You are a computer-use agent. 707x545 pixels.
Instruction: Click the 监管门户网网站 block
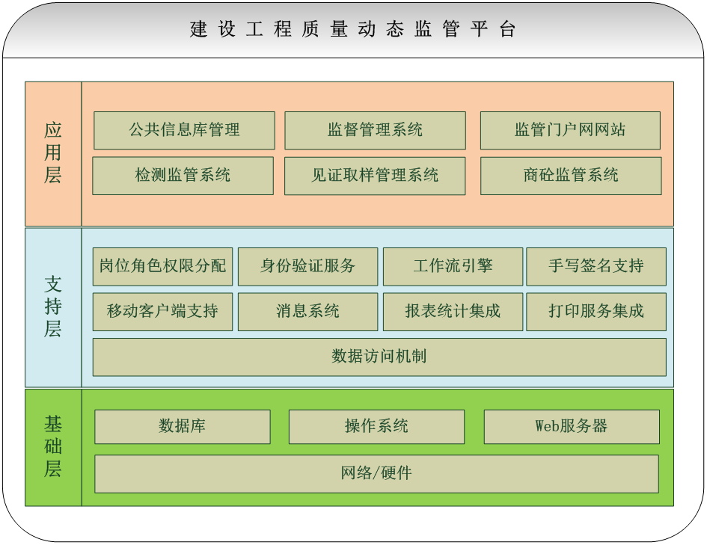[571, 130]
